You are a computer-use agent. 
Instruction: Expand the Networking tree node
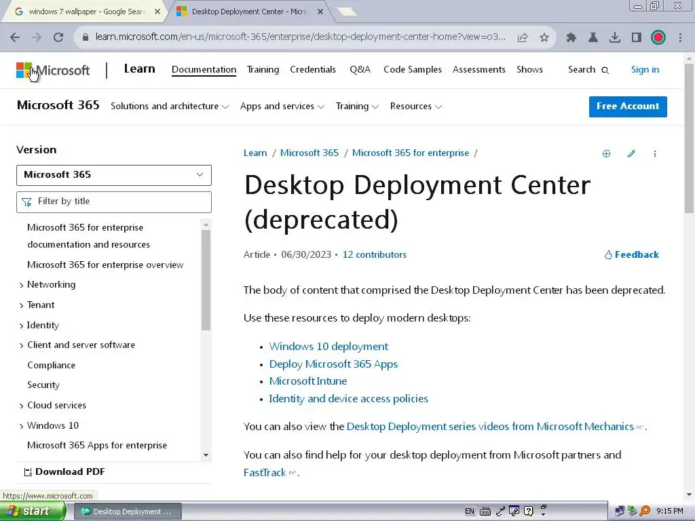click(21, 286)
